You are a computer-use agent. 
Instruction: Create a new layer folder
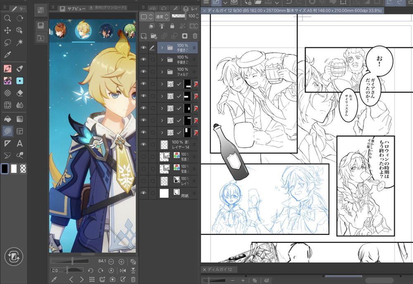[x=154, y=36]
